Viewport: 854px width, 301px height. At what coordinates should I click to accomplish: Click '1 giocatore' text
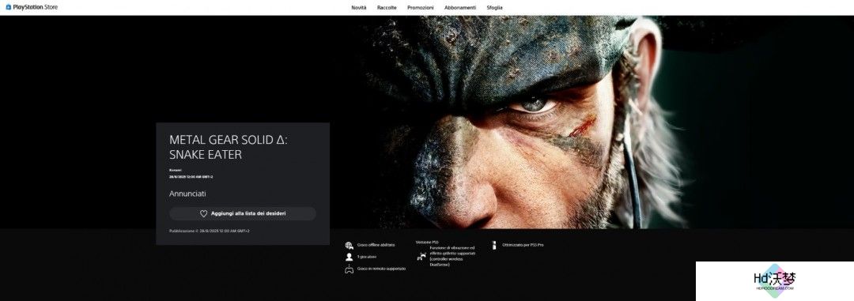(367, 257)
